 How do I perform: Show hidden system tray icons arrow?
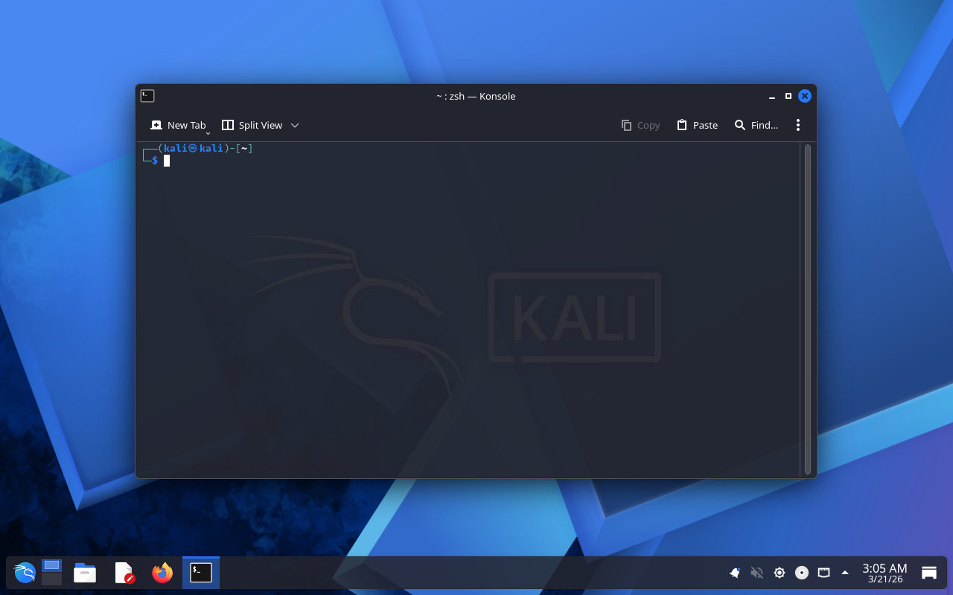point(845,573)
